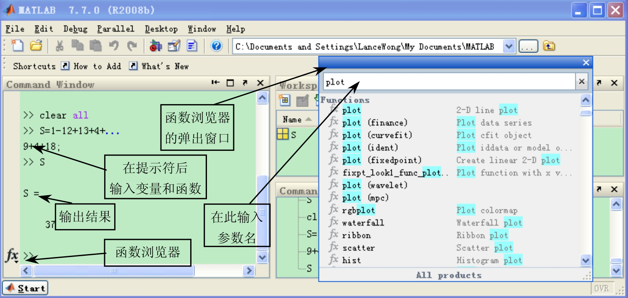Open the Window menu
This screenshot has width=628, height=298.
click(202, 29)
